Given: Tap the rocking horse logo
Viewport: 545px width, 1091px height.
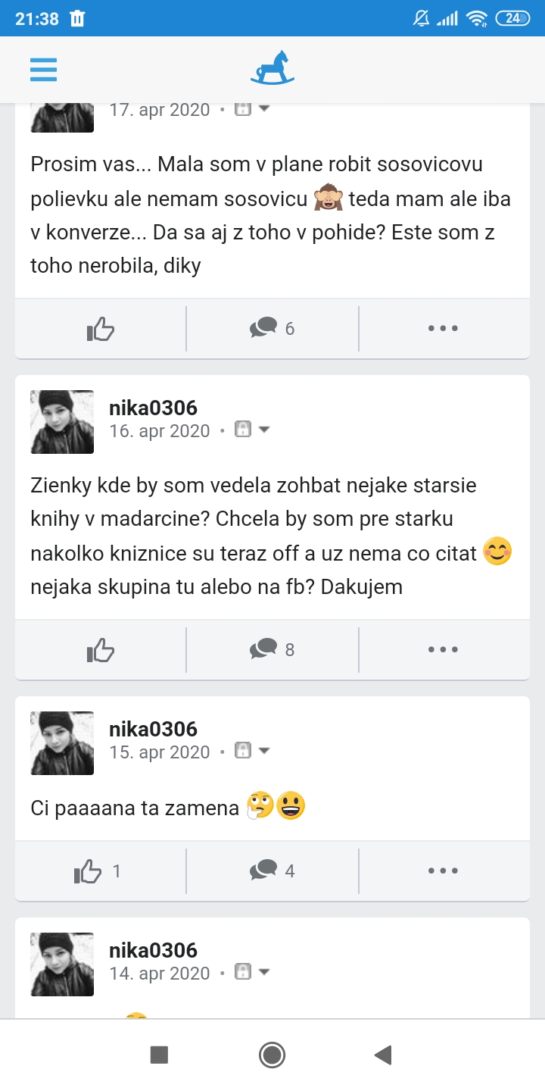Looking at the screenshot, I should [272, 68].
